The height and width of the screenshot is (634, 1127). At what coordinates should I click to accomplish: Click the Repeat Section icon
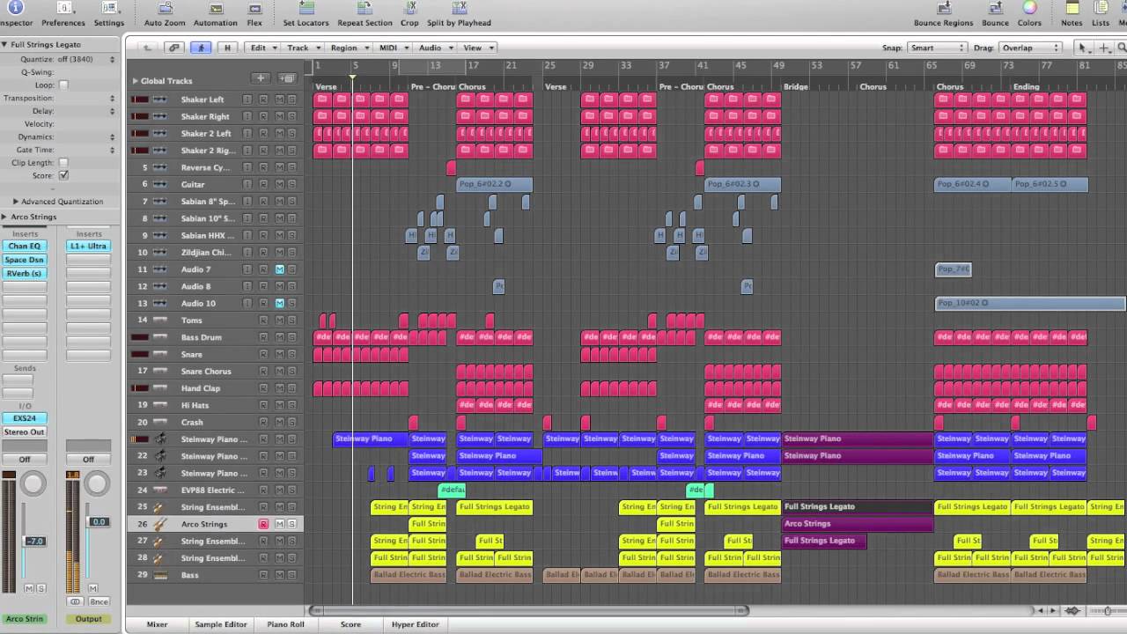click(365, 9)
